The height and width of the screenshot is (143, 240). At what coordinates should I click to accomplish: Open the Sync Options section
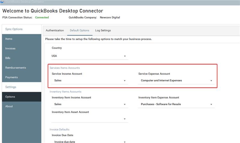click(x=22, y=29)
